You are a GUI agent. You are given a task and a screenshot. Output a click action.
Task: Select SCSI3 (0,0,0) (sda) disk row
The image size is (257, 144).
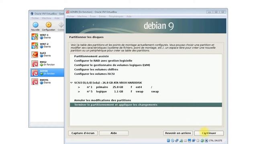tap(146, 83)
